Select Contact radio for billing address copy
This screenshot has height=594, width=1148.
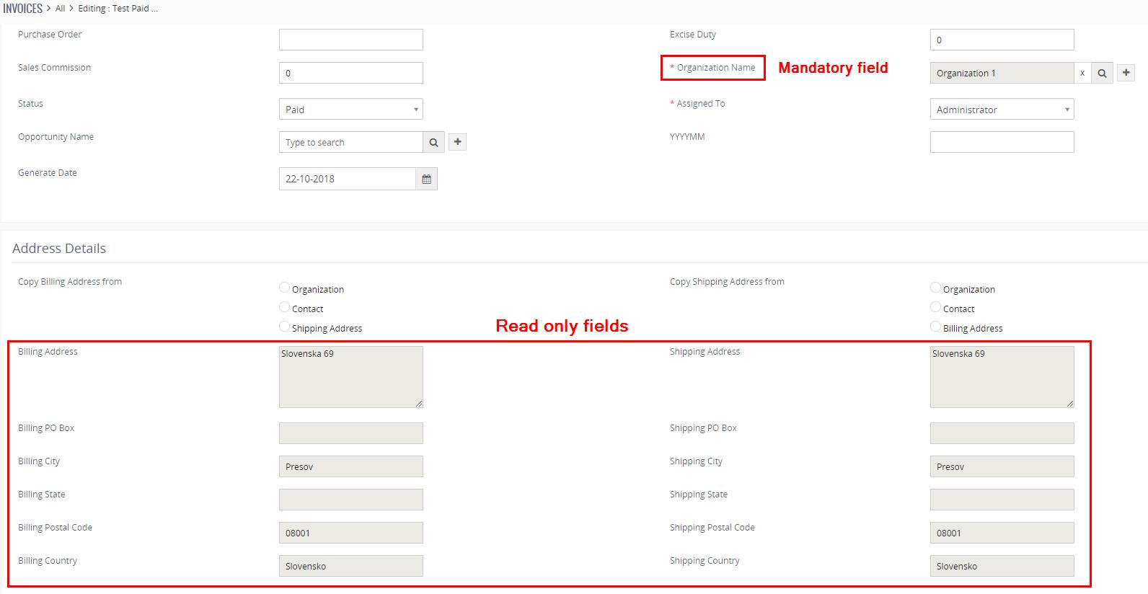(x=284, y=307)
